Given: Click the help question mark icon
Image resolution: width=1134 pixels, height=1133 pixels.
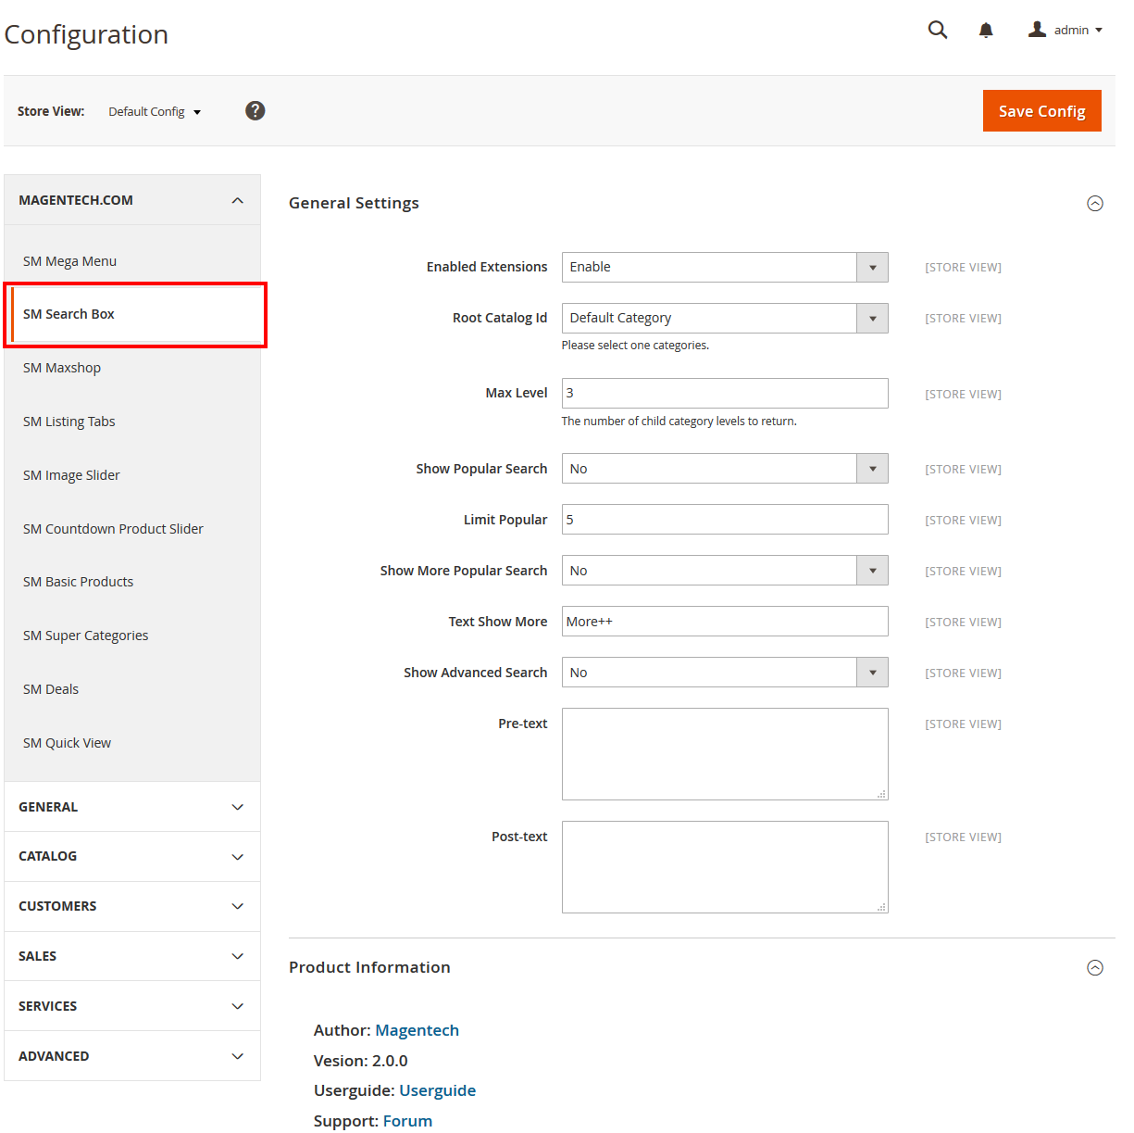Looking at the screenshot, I should [255, 111].
